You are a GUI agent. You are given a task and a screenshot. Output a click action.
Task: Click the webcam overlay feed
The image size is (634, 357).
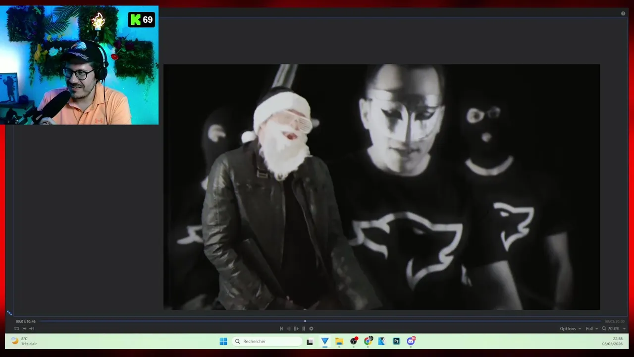point(79,65)
